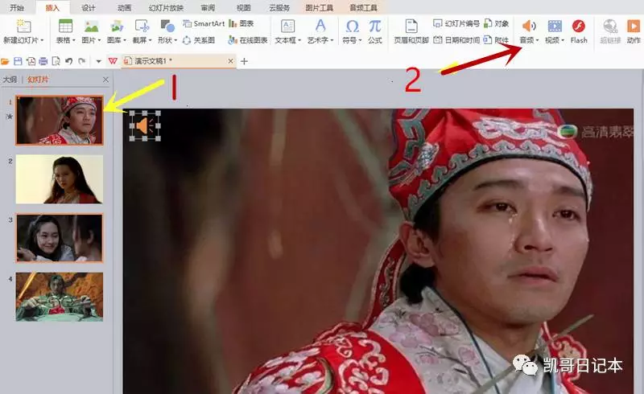The width and height of the screenshot is (644, 394).
Task: Expand the 符号 dropdown arrow
Action: (x=360, y=40)
